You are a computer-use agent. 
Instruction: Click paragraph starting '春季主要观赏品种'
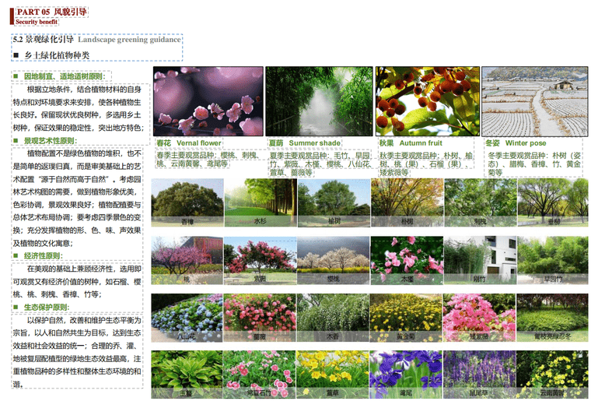[208, 159]
